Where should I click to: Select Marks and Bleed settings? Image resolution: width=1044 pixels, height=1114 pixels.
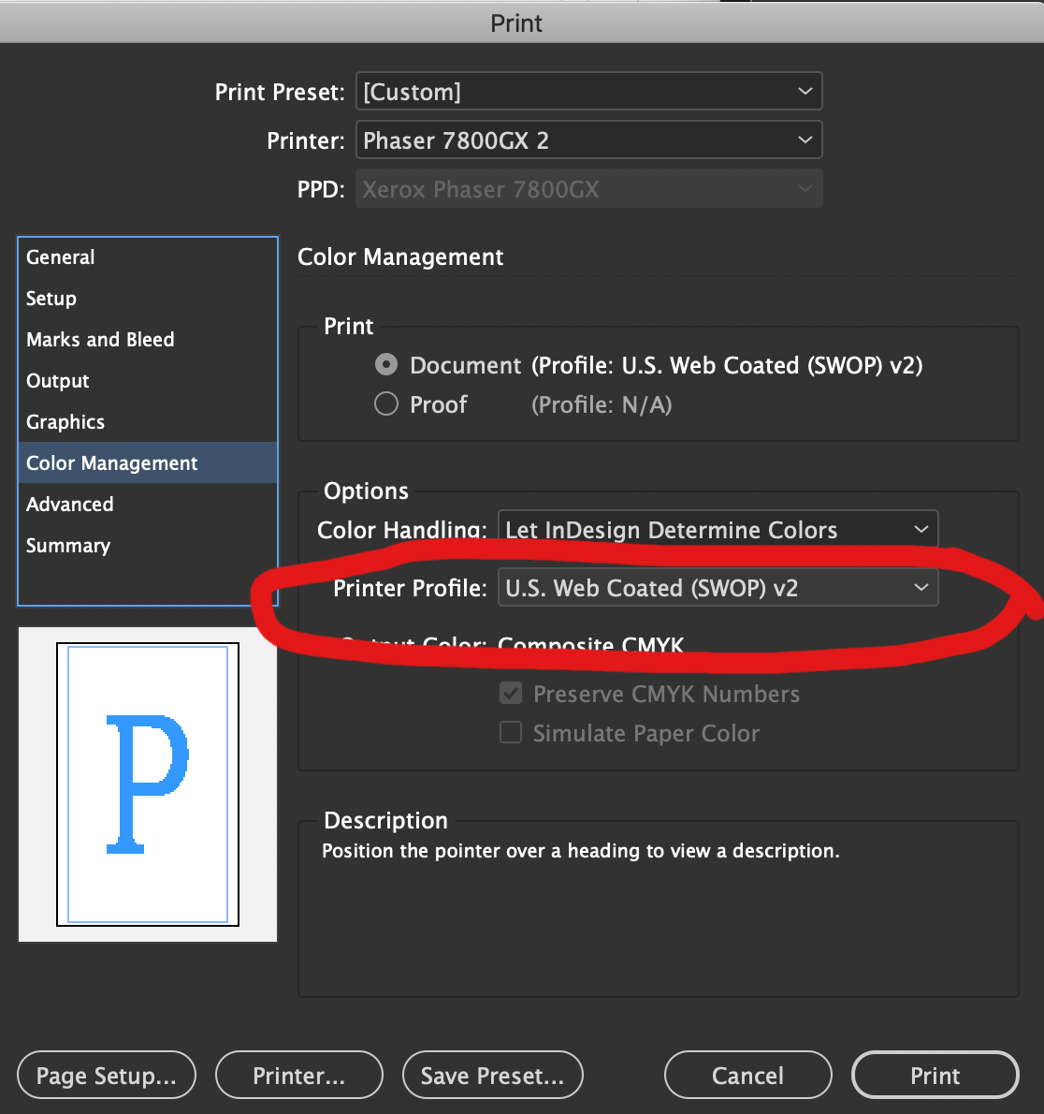point(100,339)
